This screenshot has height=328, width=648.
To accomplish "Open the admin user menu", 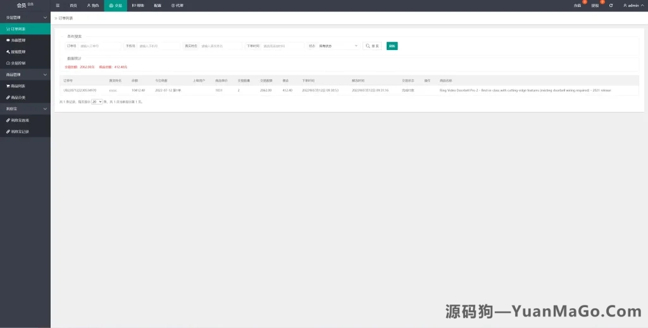I will click(633, 5).
